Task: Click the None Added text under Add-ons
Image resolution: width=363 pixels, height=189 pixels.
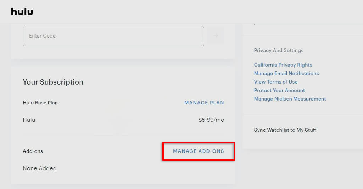Action: [40, 168]
